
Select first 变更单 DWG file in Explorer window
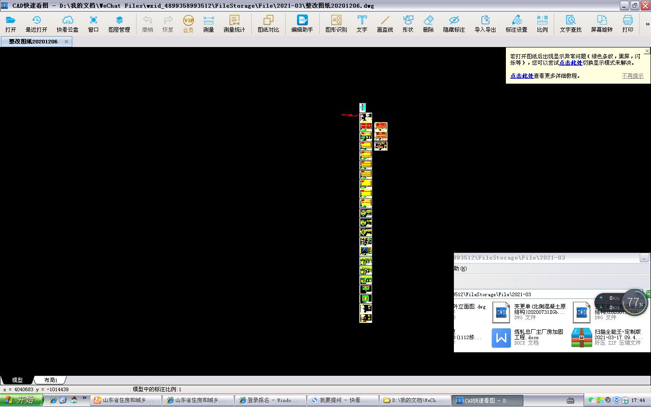pos(529,312)
